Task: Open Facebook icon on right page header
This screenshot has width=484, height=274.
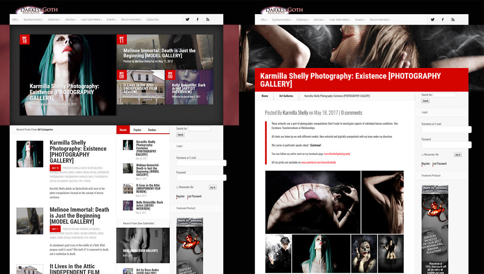Action: coord(443,19)
